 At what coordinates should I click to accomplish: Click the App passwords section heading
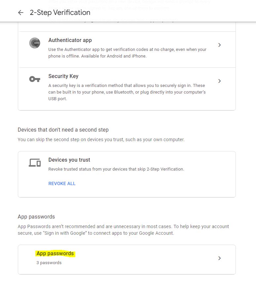pos(36,217)
